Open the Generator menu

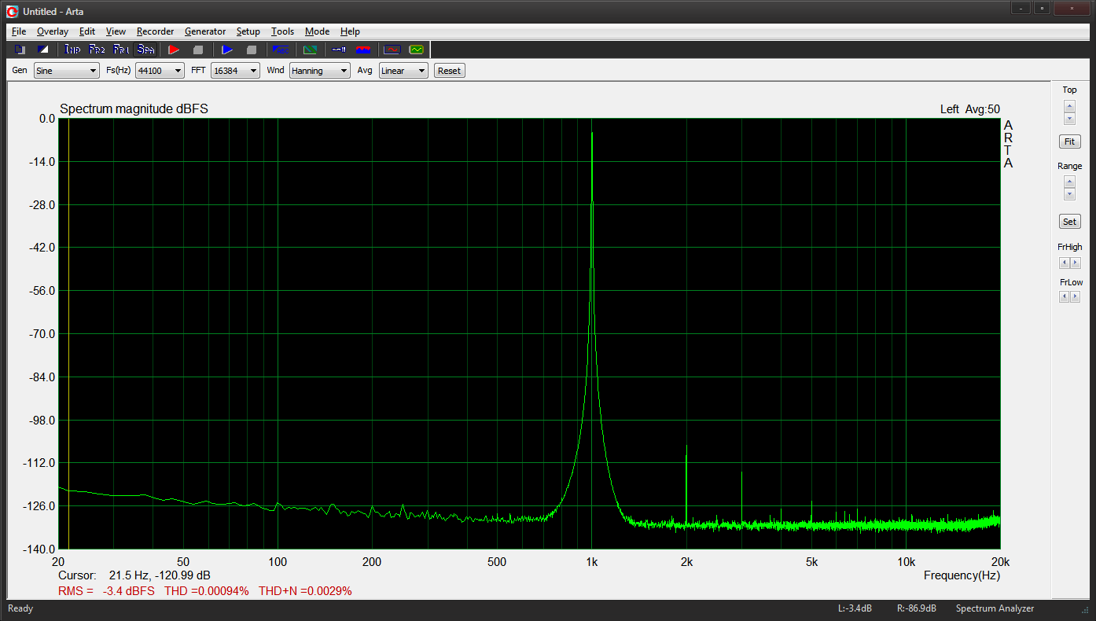click(x=205, y=31)
